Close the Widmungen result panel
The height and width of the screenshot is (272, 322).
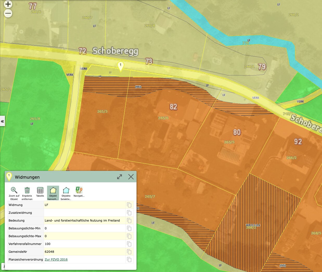tap(131, 177)
